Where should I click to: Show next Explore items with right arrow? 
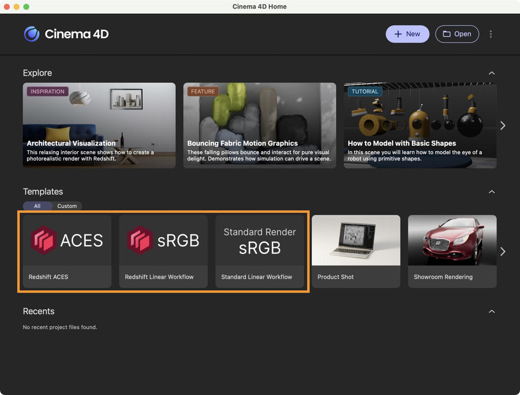[503, 125]
